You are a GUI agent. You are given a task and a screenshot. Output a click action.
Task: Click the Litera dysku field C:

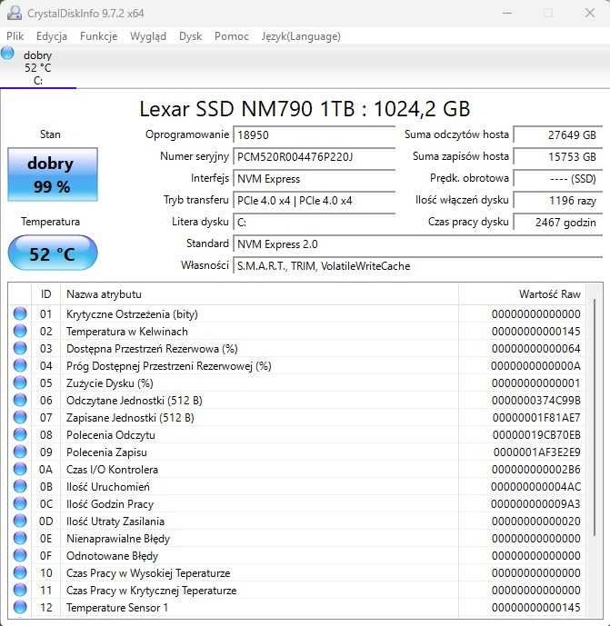314,223
